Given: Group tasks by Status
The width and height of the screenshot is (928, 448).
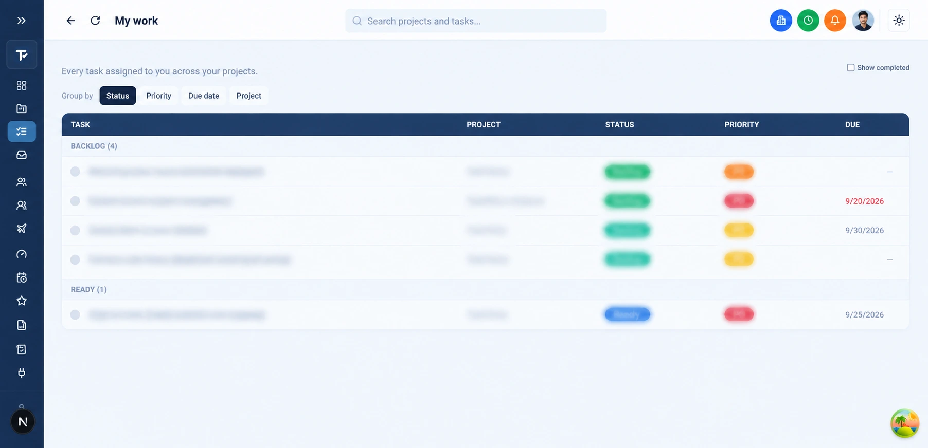Looking at the screenshot, I should [118, 96].
